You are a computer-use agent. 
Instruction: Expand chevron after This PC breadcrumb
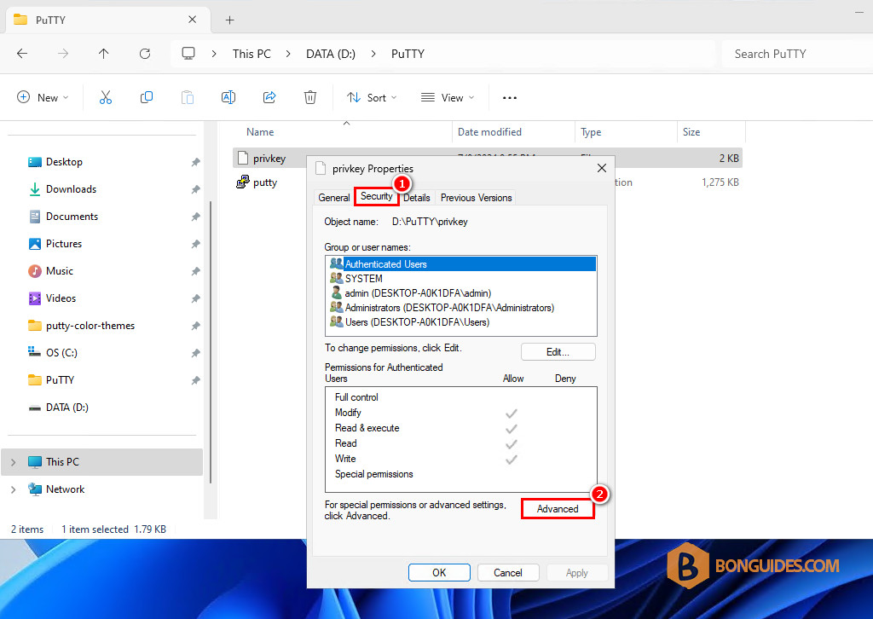(288, 54)
